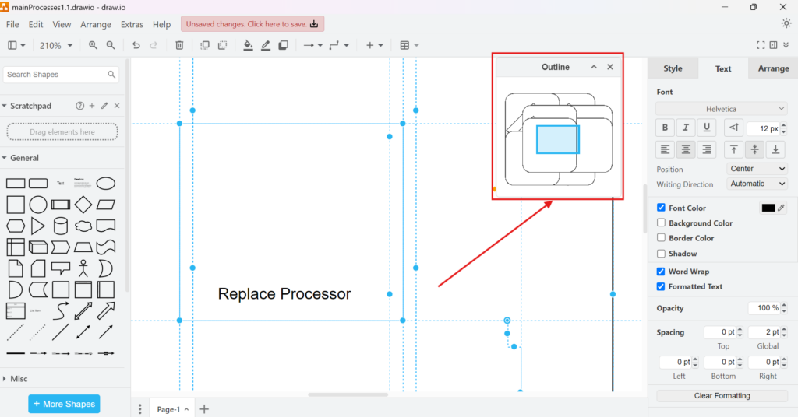Viewport: 798px width, 417px height.
Task: Apply Bold formatting
Action: (665, 128)
